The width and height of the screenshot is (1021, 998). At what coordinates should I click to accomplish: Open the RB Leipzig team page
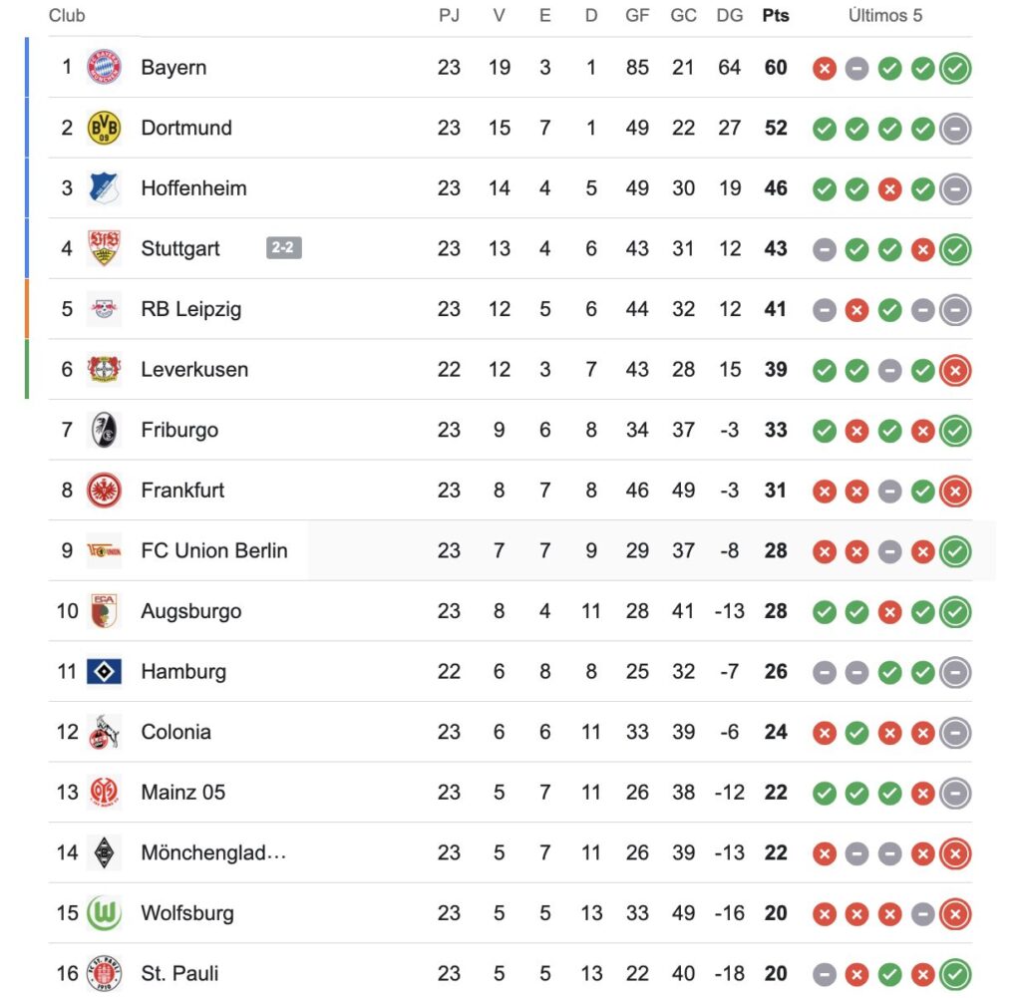[191, 309]
